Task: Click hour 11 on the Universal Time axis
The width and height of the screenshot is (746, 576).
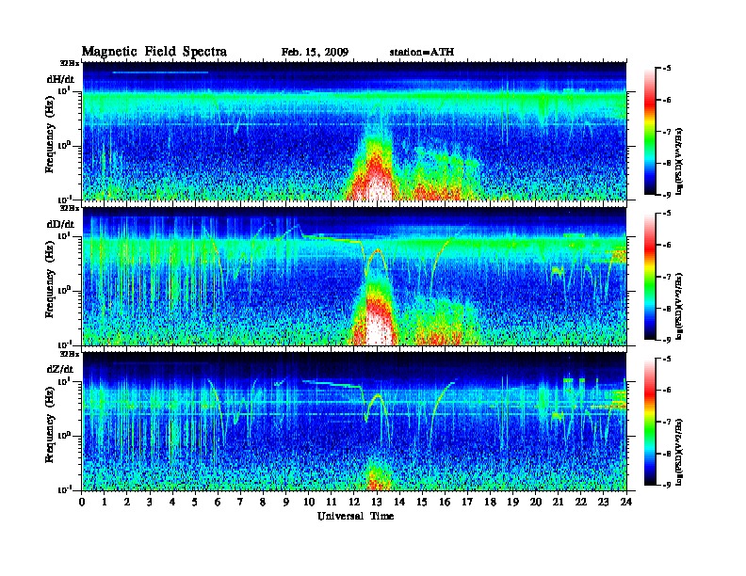Action: coord(332,503)
